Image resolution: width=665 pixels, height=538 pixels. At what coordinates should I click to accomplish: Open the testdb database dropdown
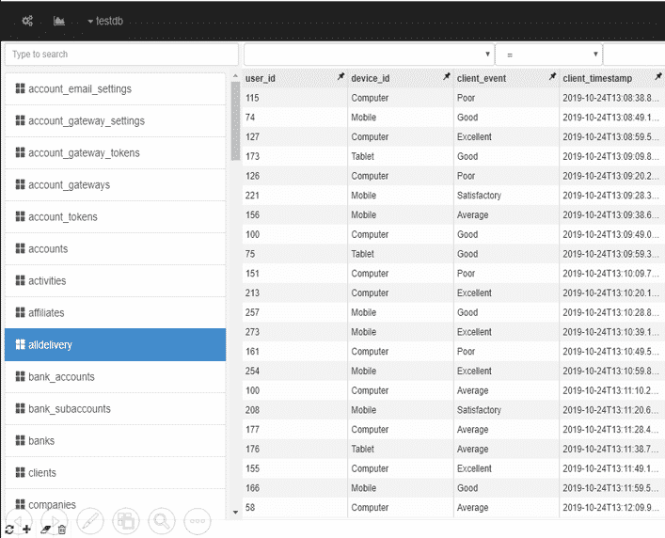[105, 21]
